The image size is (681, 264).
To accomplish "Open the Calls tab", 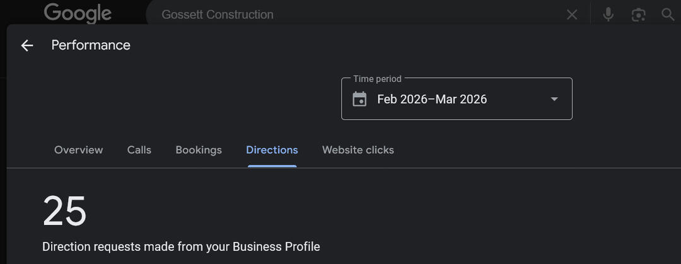I will 139,150.
